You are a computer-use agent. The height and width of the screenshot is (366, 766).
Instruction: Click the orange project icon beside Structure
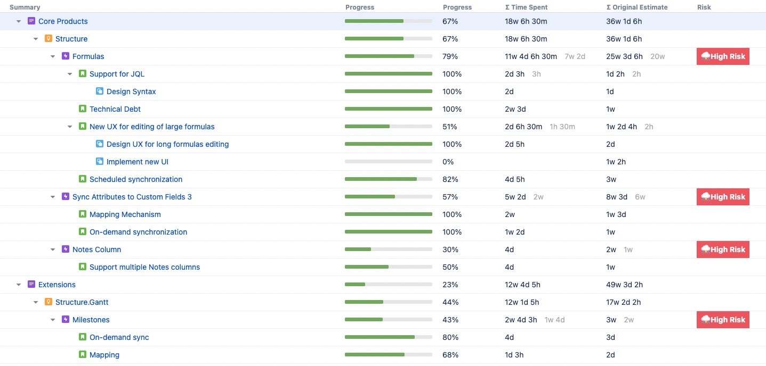click(48, 38)
